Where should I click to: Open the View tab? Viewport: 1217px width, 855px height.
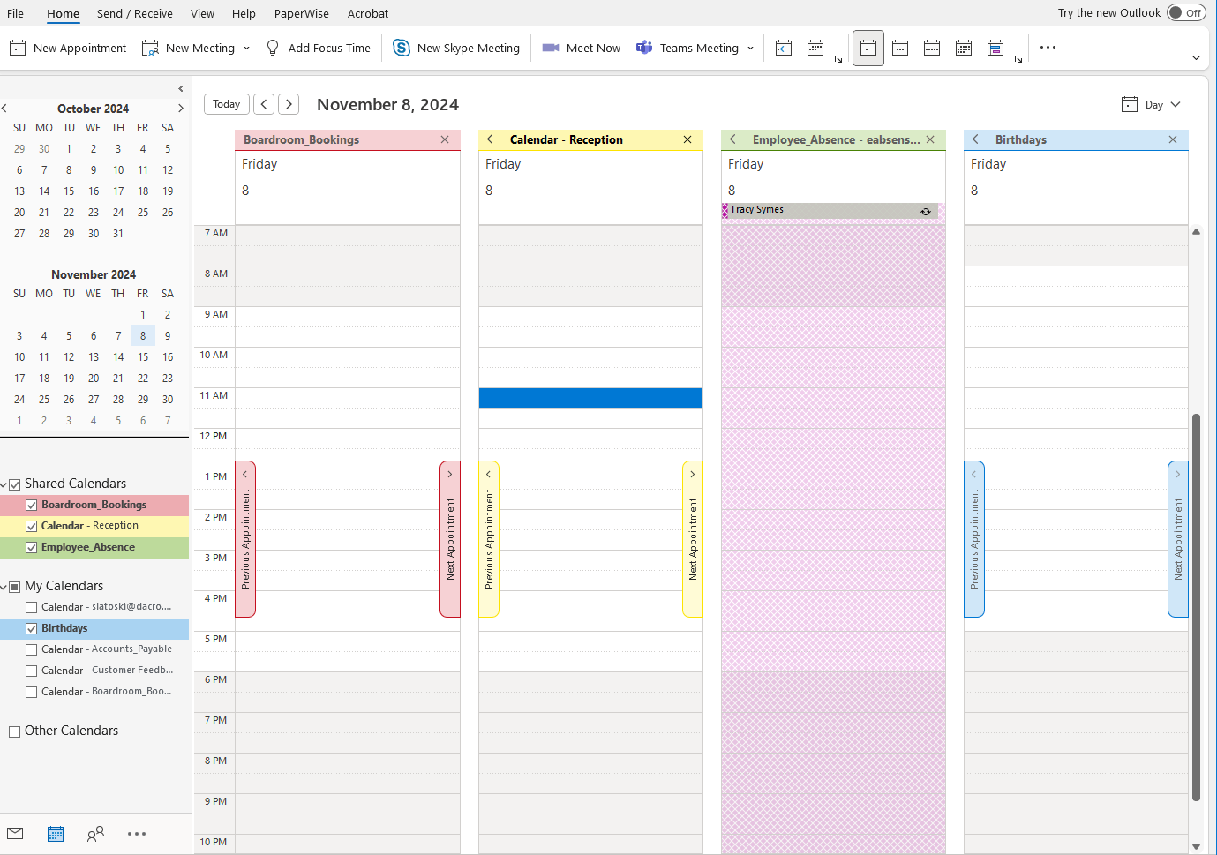pos(202,13)
